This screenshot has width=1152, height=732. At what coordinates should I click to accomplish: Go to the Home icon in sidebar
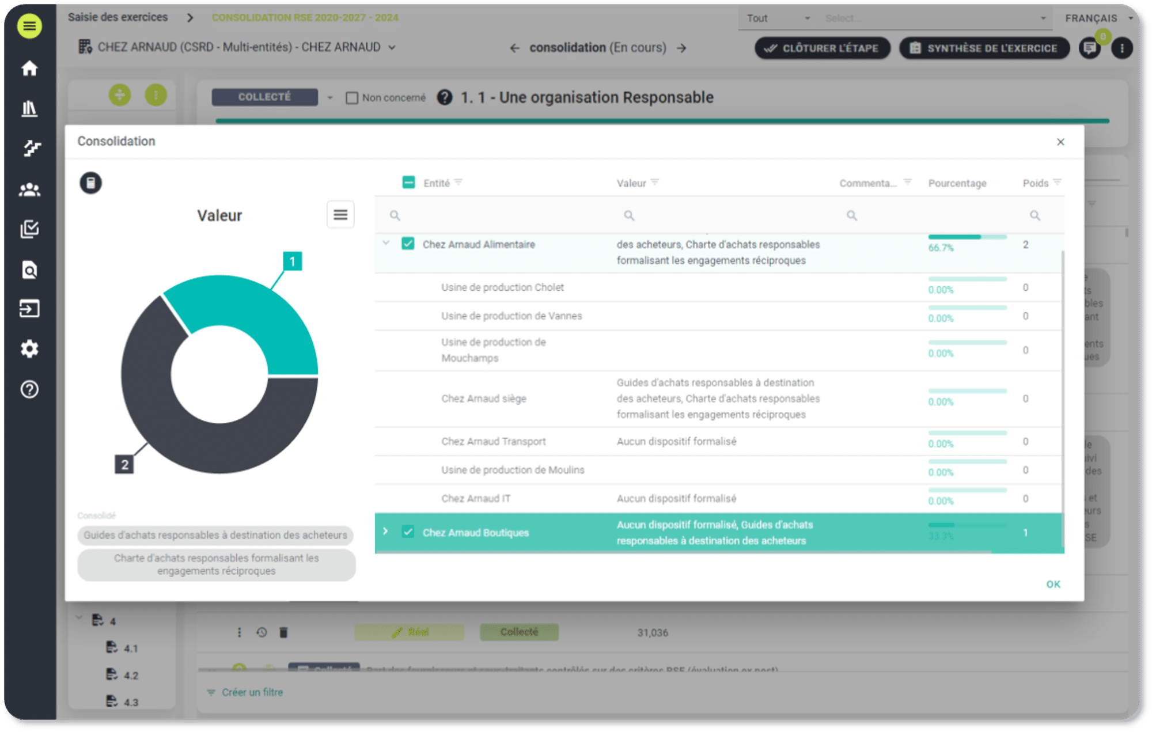tap(29, 69)
